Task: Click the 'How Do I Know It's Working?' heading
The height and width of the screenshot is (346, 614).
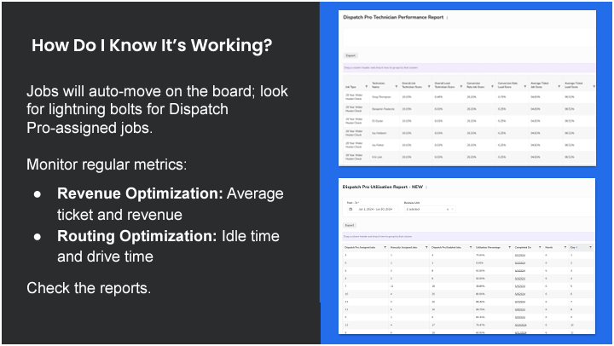Action: coord(152,45)
